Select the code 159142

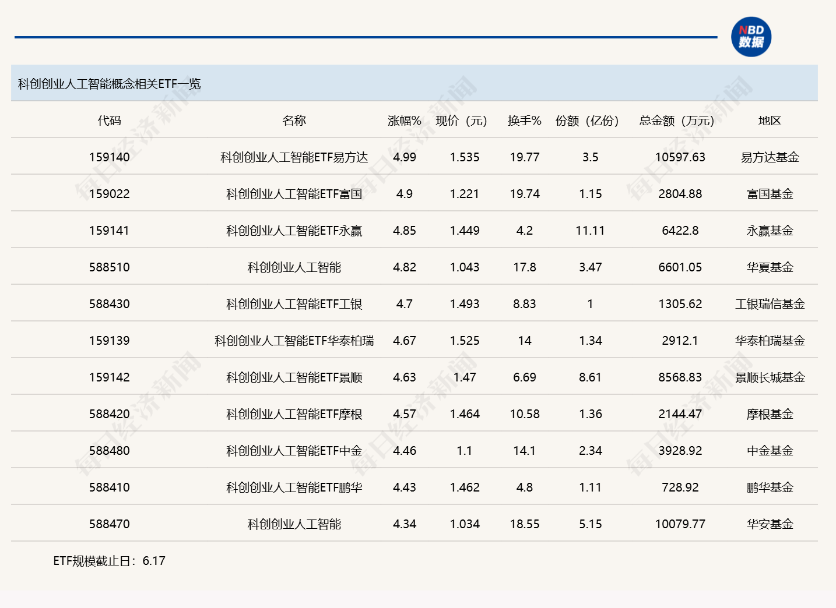110,377
